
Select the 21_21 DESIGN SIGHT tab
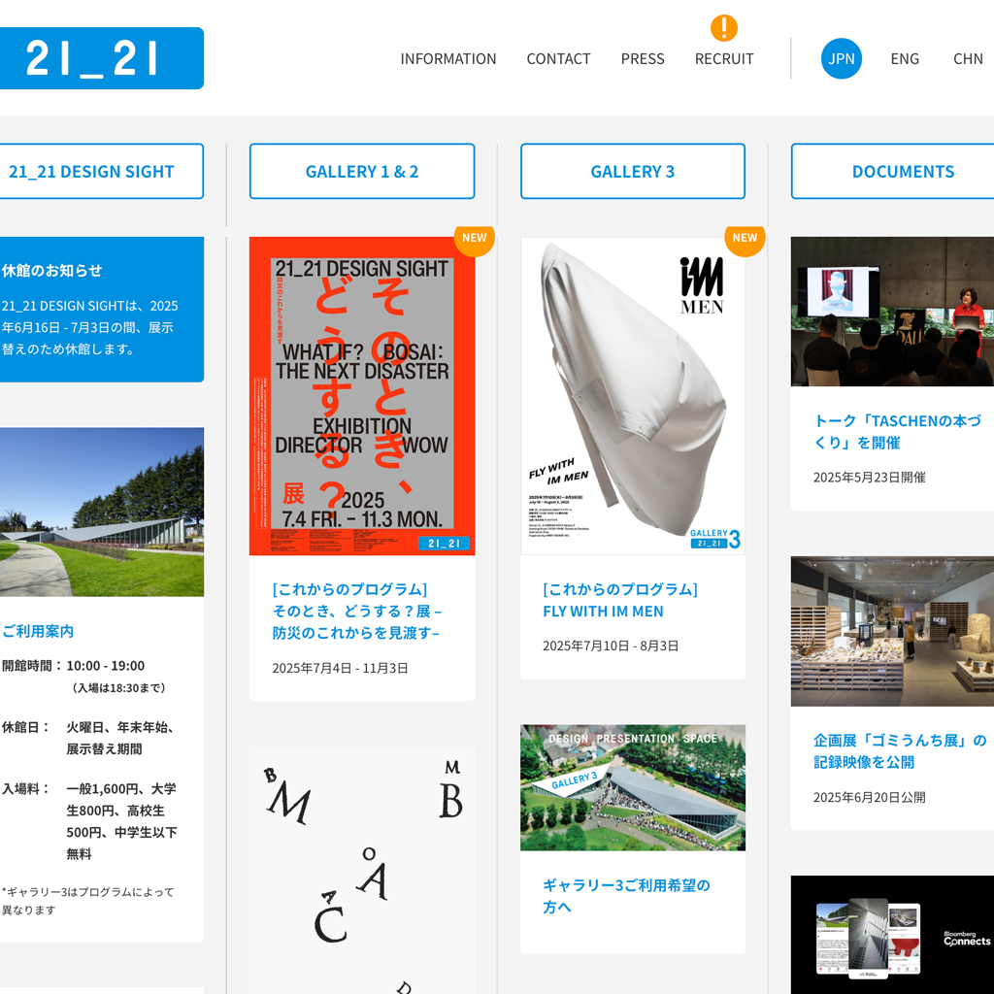(x=101, y=171)
